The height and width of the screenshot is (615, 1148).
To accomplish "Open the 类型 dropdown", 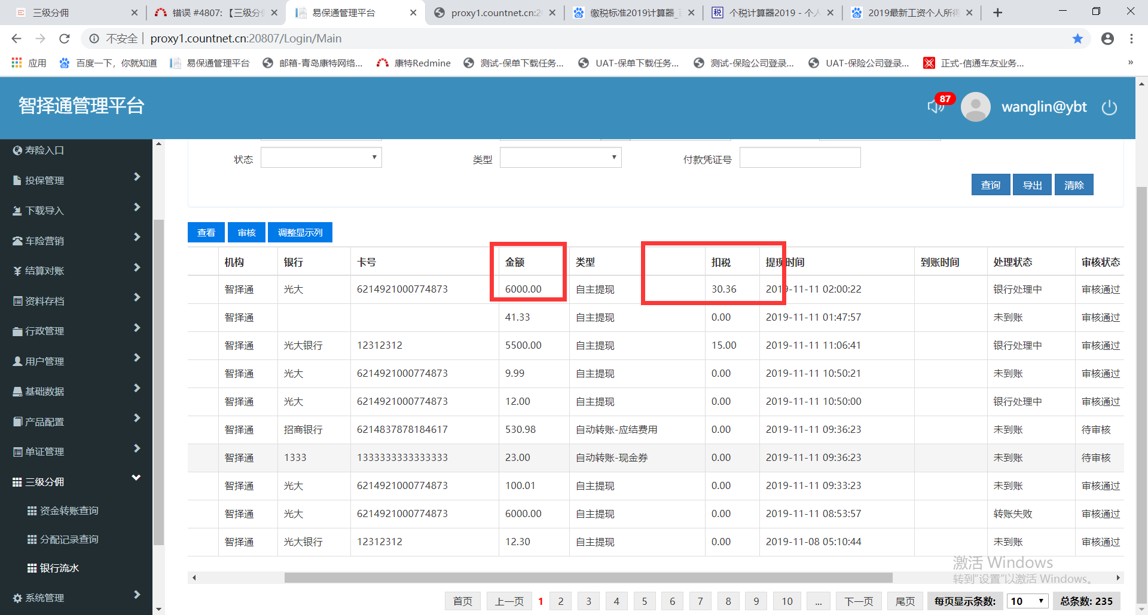I will click(560, 158).
